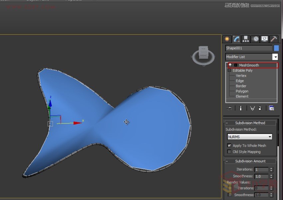
Task: Open Configure Modifier Sets icon
Action: (271, 108)
